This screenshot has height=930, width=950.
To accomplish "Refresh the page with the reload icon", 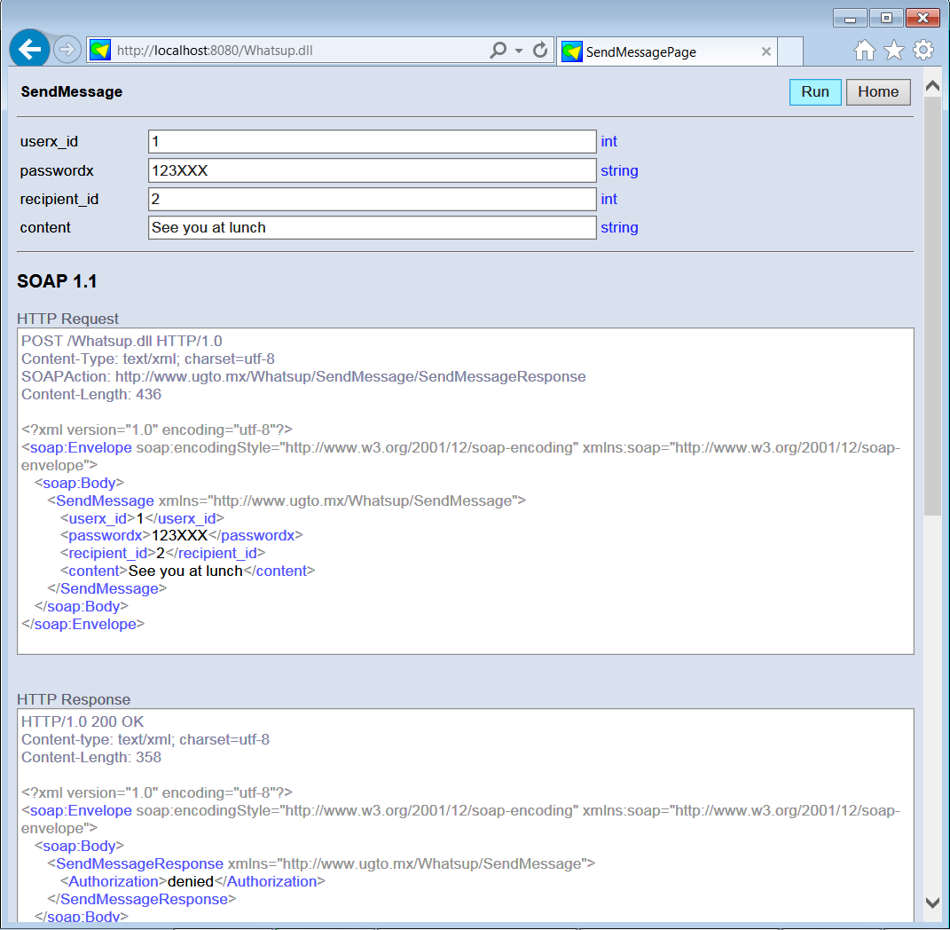I will pos(540,50).
